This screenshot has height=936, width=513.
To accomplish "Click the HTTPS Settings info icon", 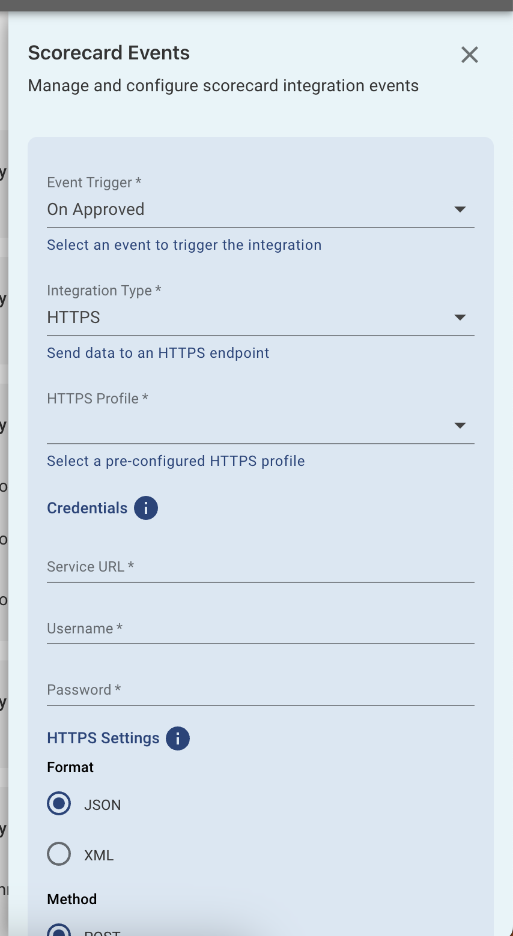I will click(177, 738).
